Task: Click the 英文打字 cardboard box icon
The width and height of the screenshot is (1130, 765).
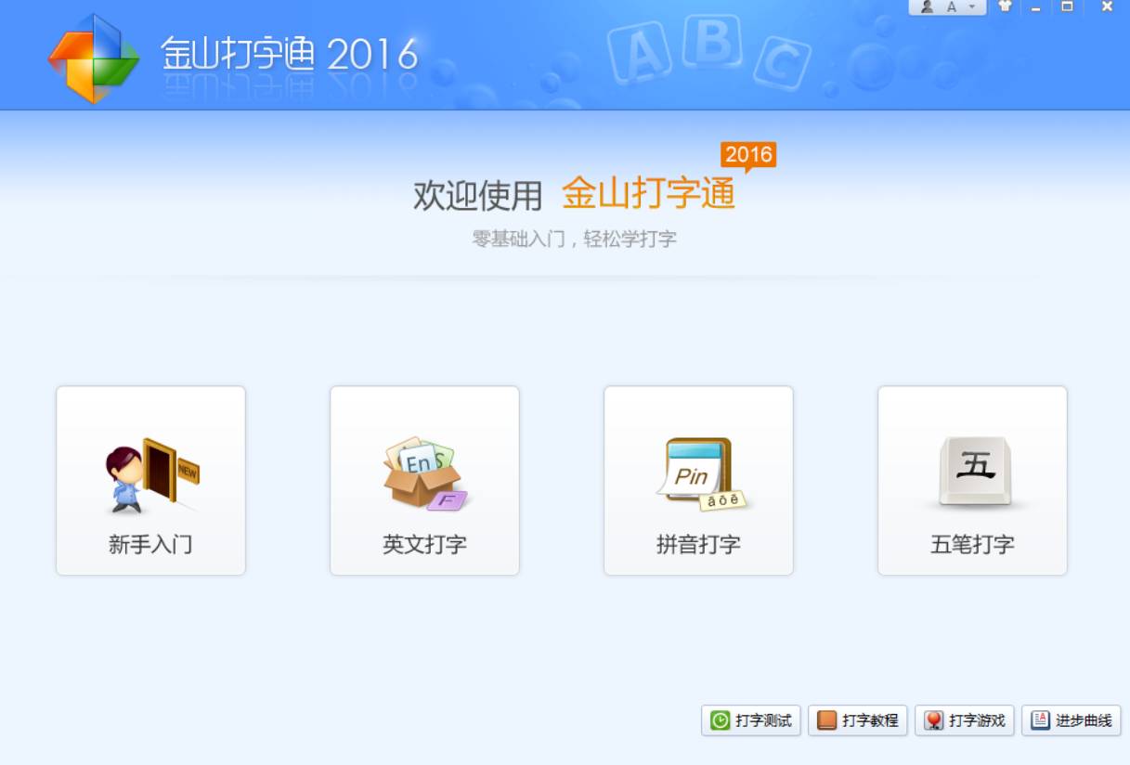Action: (424, 474)
